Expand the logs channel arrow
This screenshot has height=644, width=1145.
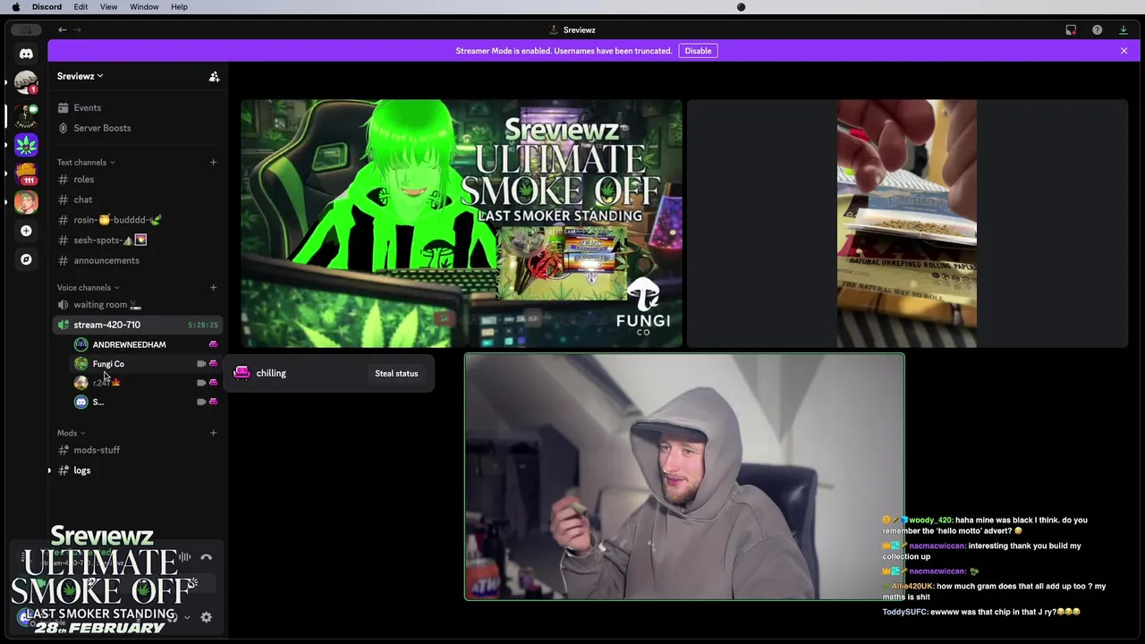[49, 470]
